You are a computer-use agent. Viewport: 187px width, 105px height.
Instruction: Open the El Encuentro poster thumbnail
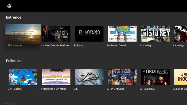[23, 33]
